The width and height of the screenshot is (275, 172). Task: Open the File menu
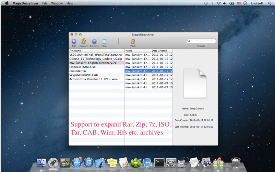pyautogui.click(x=45, y=3)
